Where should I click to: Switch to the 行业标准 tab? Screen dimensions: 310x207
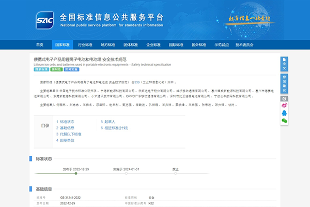pyautogui.click(x=86, y=45)
